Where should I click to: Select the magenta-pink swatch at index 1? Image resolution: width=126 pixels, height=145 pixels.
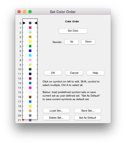point(30,28)
